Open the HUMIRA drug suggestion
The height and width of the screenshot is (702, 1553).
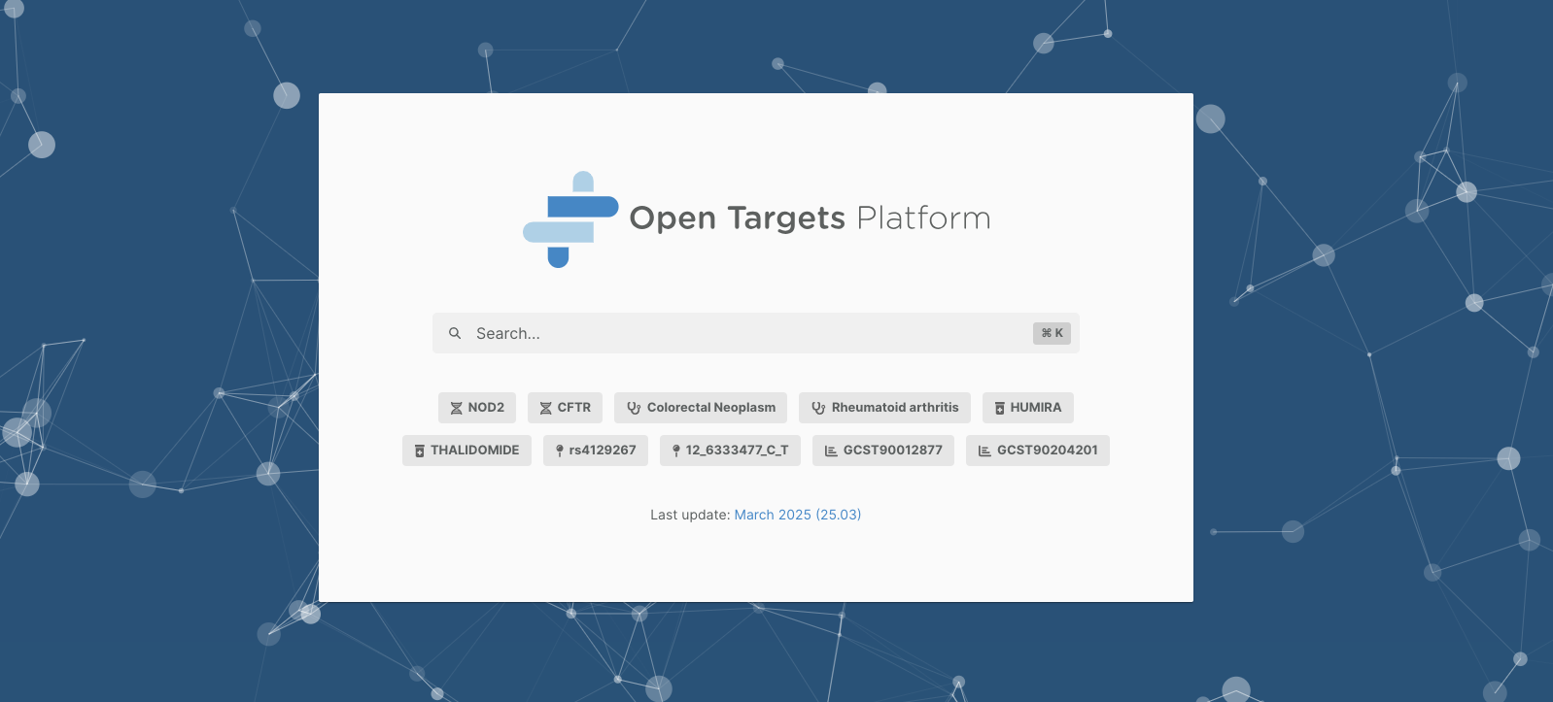coord(1028,408)
